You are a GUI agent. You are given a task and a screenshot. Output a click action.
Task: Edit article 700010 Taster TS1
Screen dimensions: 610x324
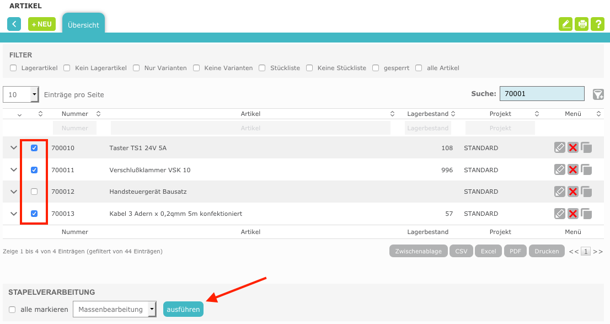(x=560, y=148)
